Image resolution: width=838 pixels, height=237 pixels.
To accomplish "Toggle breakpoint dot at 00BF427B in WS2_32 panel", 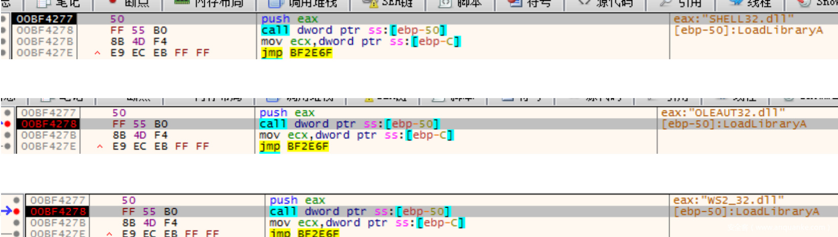I will point(16,223).
